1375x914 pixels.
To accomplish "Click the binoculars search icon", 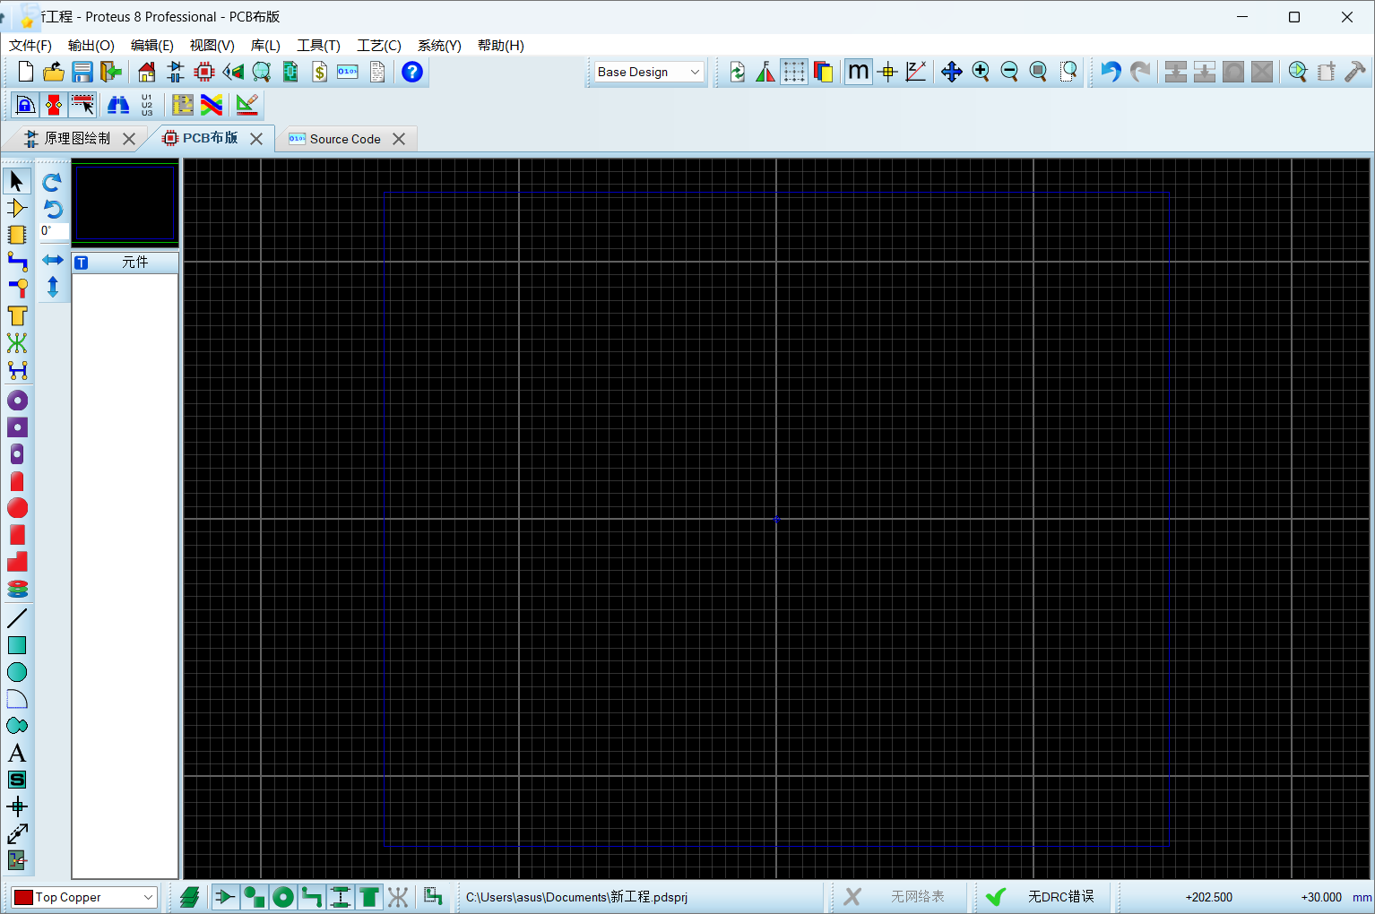I will (118, 105).
